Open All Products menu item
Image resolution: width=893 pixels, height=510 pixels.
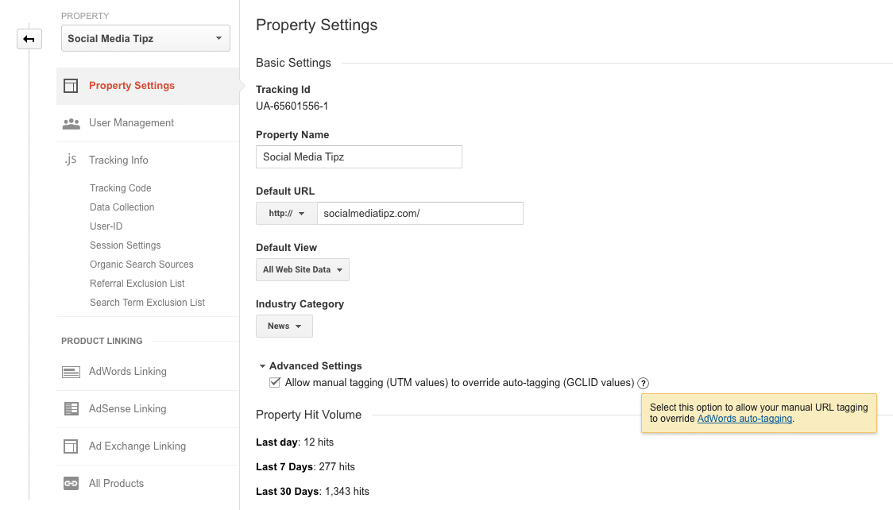point(148,483)
